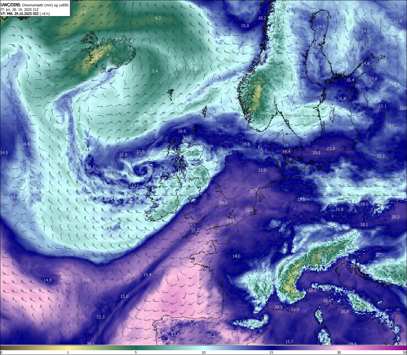Select the 21.6 value label

click(327, 301)
